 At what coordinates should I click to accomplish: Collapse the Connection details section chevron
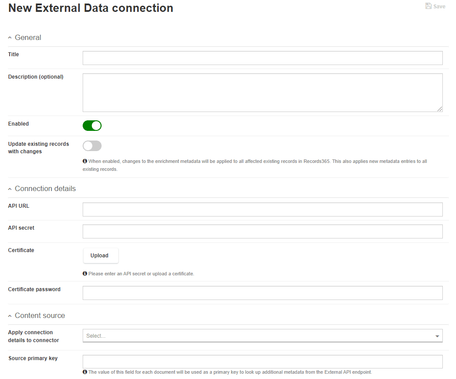tap(10, 188)
